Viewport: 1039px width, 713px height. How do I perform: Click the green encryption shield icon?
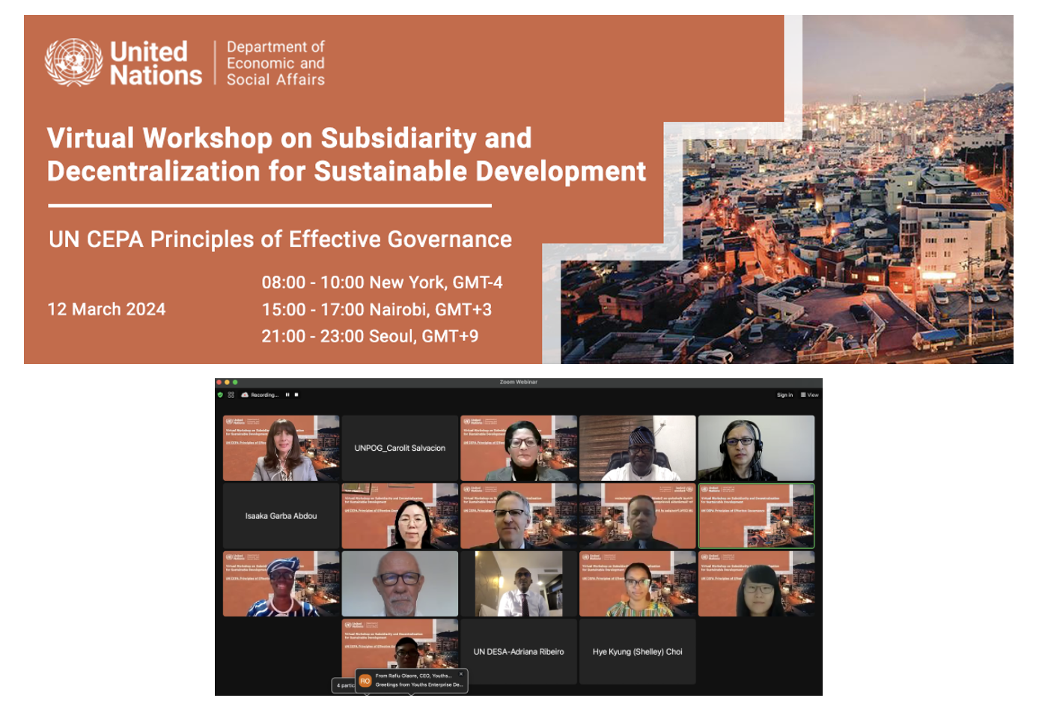220,395
